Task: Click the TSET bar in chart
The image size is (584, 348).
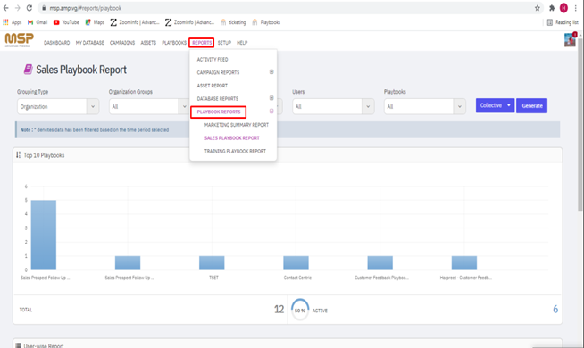Action: click(212, 262)
